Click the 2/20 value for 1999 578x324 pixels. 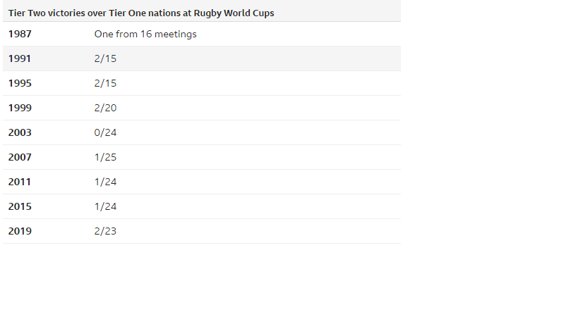105,108
